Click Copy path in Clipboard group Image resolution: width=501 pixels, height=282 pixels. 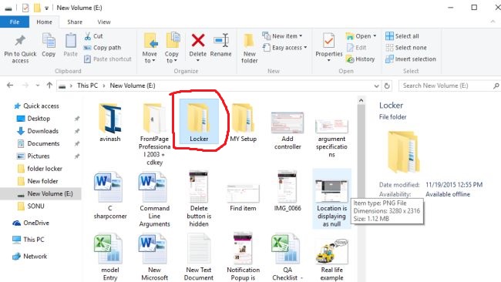click(x=103, y=48)
